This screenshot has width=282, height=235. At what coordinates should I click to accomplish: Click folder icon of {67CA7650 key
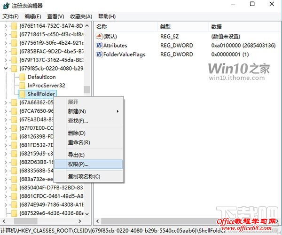[14, 111]
